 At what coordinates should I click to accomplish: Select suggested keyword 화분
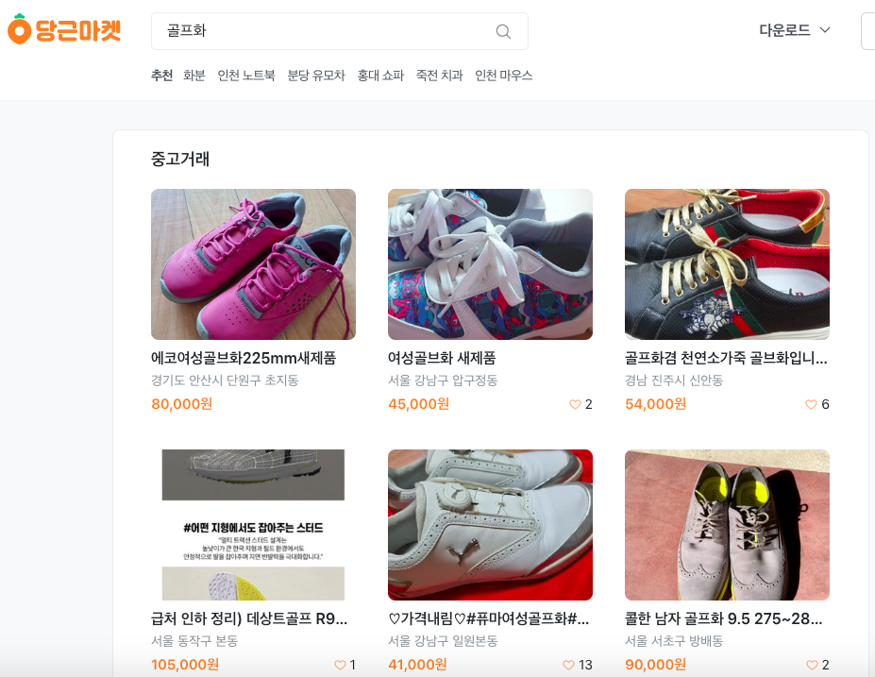tap(194, 76)
